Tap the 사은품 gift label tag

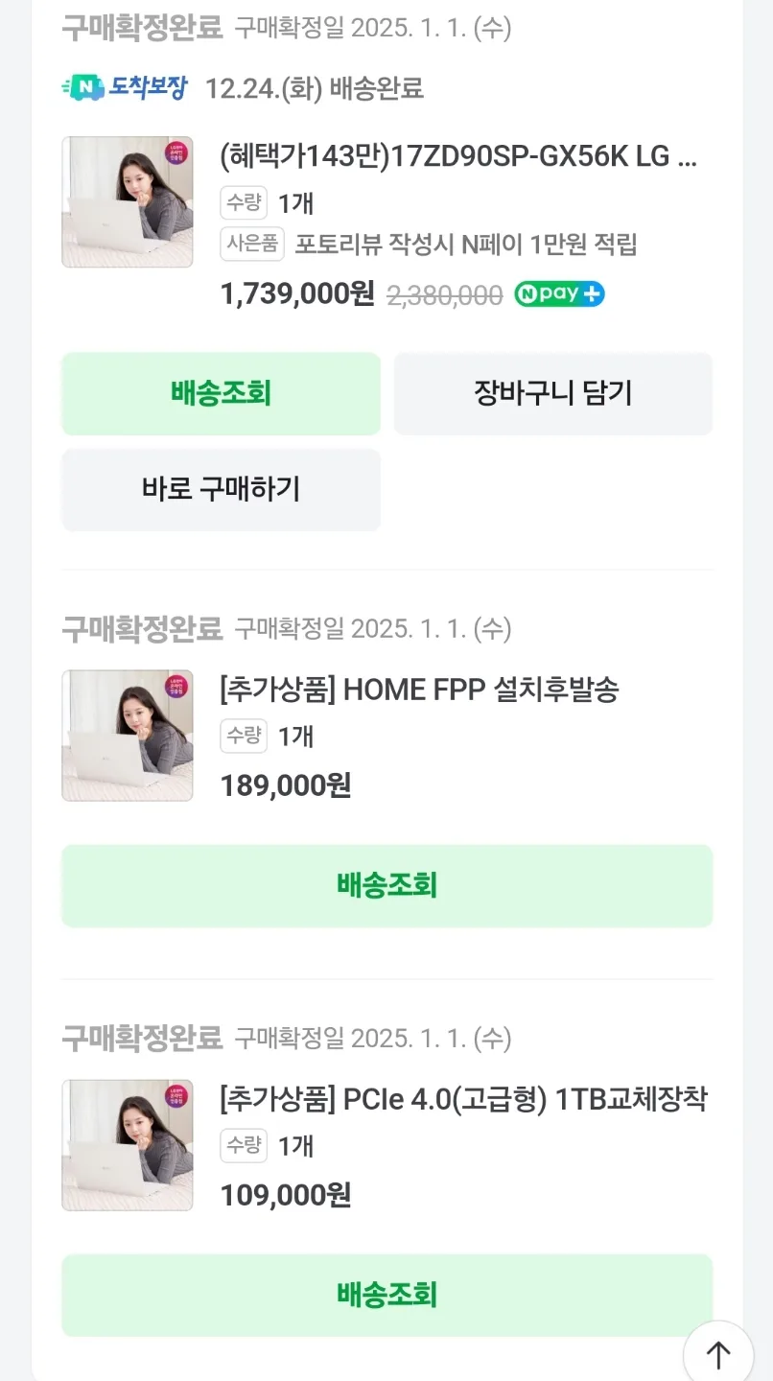tap(252, 244)
